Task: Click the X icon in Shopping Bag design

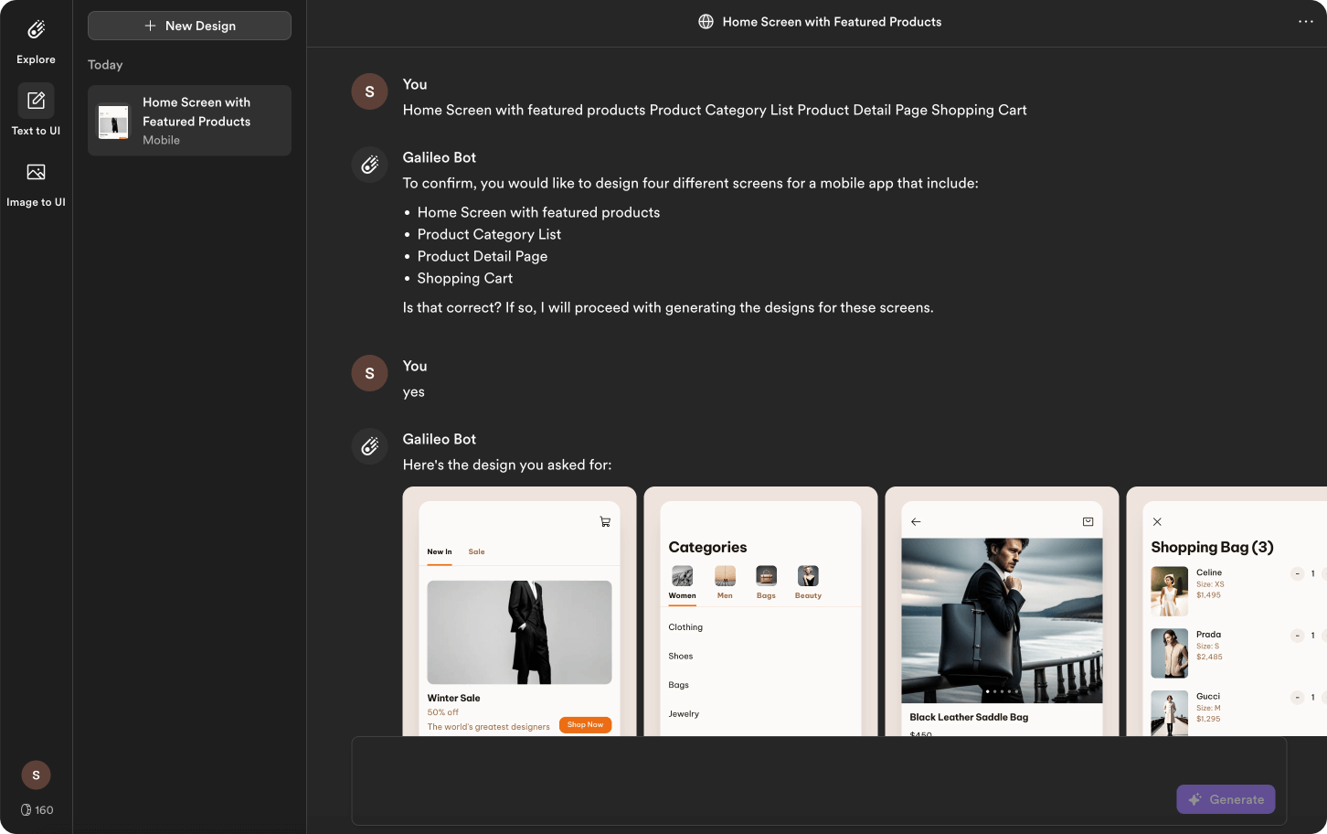Action: point(1157,522)
